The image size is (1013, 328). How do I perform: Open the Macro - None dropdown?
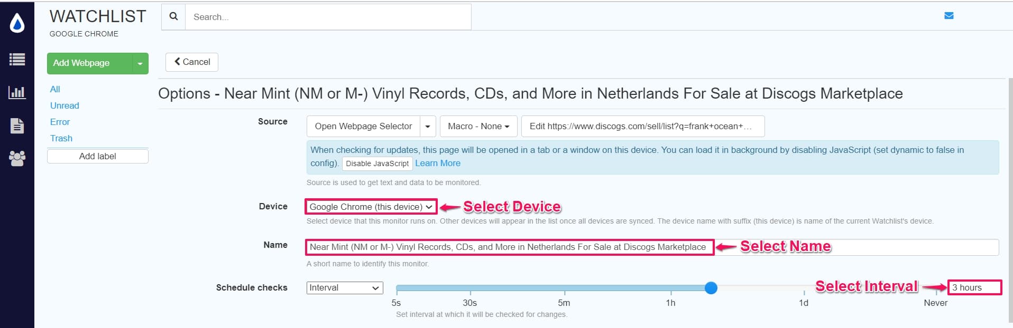tap(477, 126)
